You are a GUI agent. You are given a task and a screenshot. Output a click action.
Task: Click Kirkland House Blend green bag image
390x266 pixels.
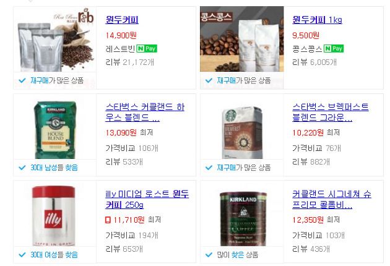pos(55,130)
